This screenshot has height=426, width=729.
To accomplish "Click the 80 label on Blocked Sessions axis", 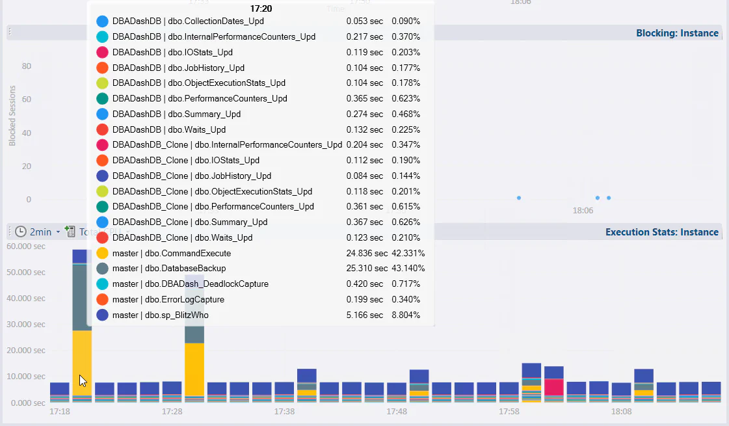I will coord(27,66).
